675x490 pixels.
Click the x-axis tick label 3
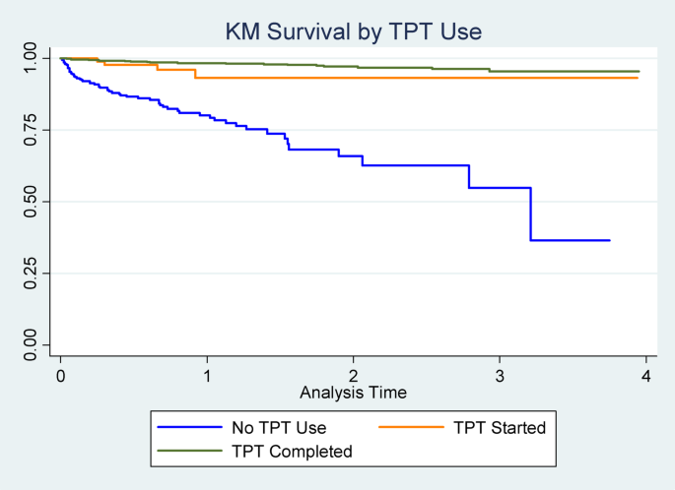click(500, 377)
